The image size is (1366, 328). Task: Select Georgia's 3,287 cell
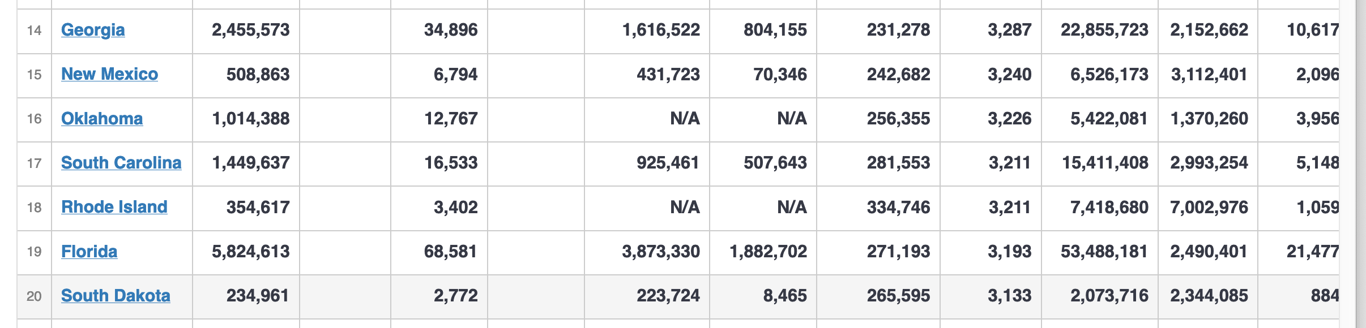click(1009, 30)
